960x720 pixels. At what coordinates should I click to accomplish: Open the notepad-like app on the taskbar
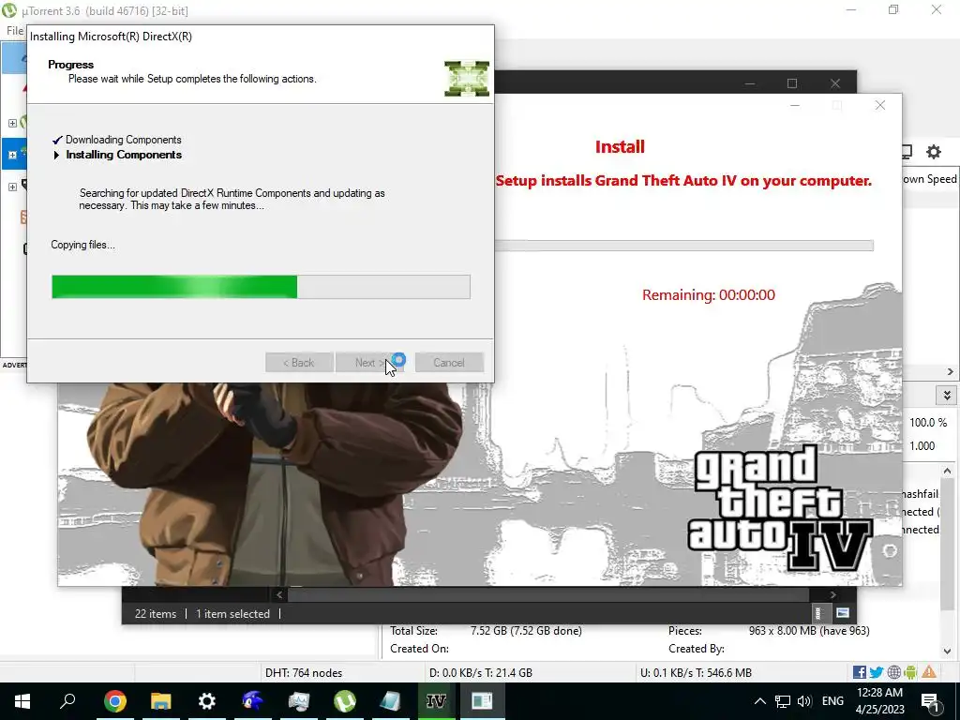390,701
